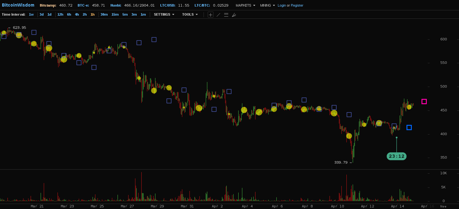Click the Register link

click(x=297, y=5)
